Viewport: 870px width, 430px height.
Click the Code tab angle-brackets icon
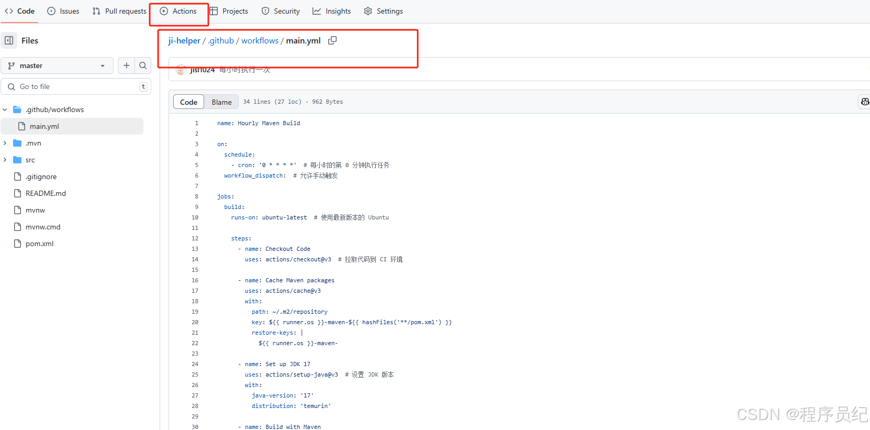point(9,11)
